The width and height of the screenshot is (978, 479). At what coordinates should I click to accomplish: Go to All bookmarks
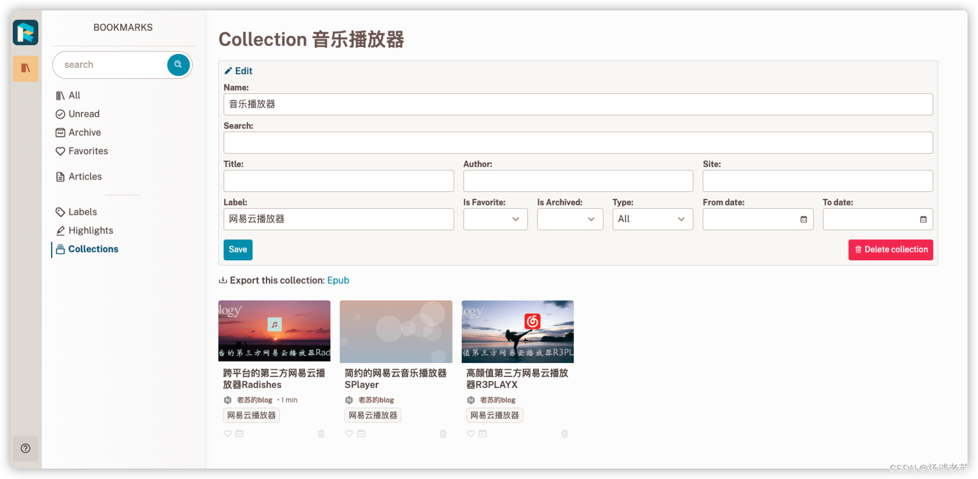(68, 96)
